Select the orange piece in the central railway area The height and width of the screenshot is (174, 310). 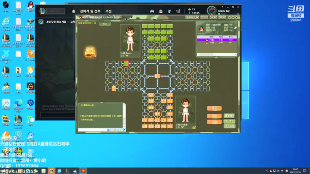[157, 76]
